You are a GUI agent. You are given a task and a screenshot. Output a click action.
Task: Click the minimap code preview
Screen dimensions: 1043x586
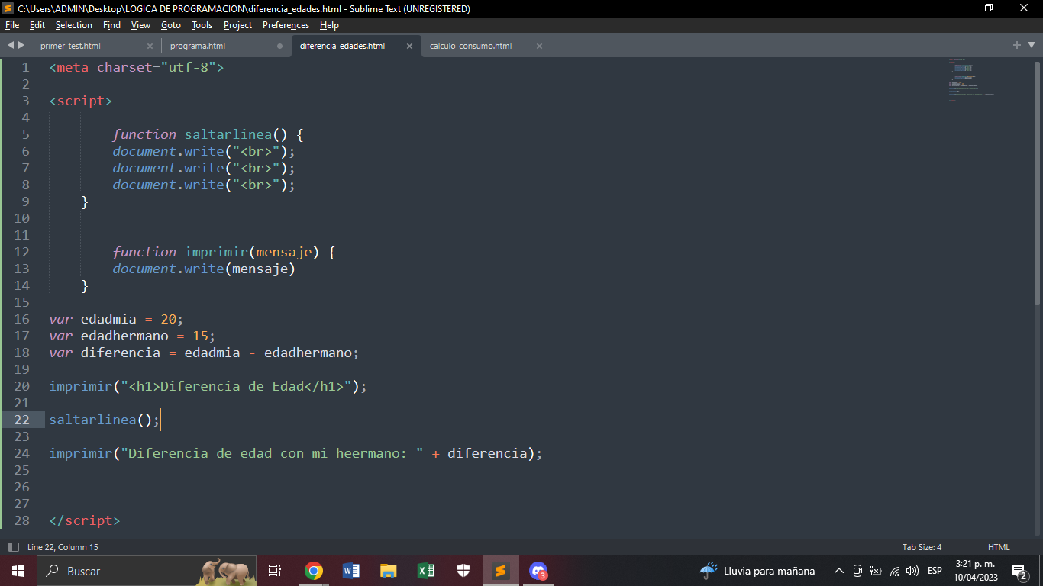coord(971,79)
